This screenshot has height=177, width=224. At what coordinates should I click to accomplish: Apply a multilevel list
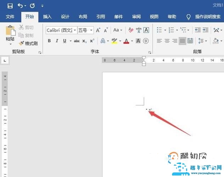coord(183,30)
